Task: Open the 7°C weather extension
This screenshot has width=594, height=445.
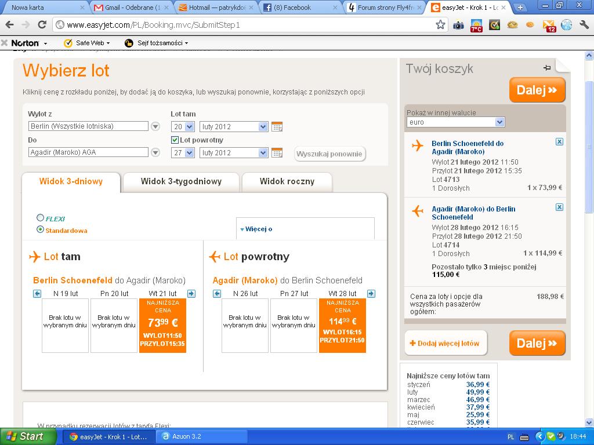Action: pos(476,25)
